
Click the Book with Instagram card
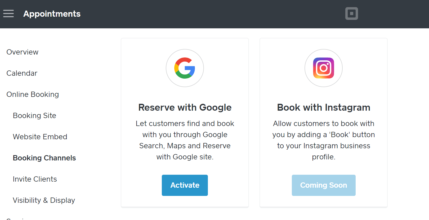[x=323, y=87]
